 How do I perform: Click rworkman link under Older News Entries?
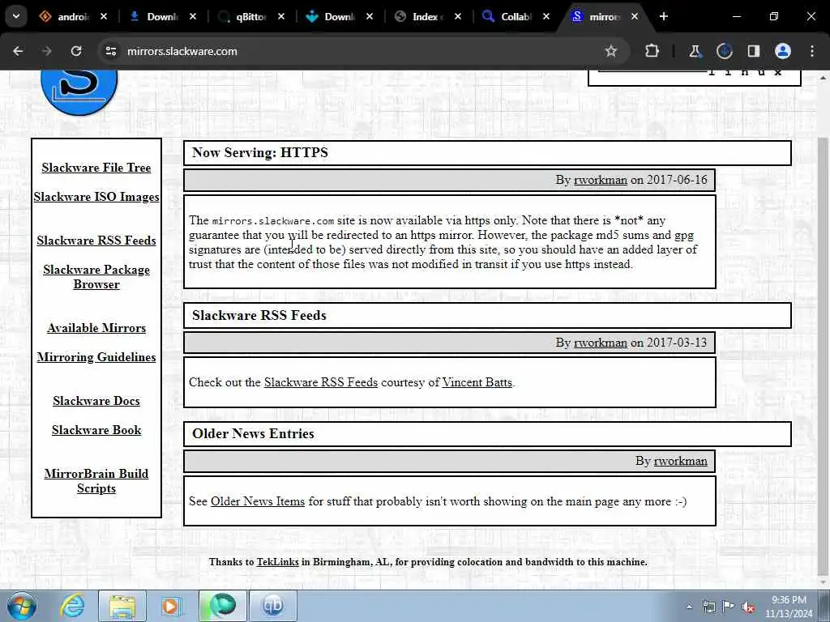click(680, 461)
